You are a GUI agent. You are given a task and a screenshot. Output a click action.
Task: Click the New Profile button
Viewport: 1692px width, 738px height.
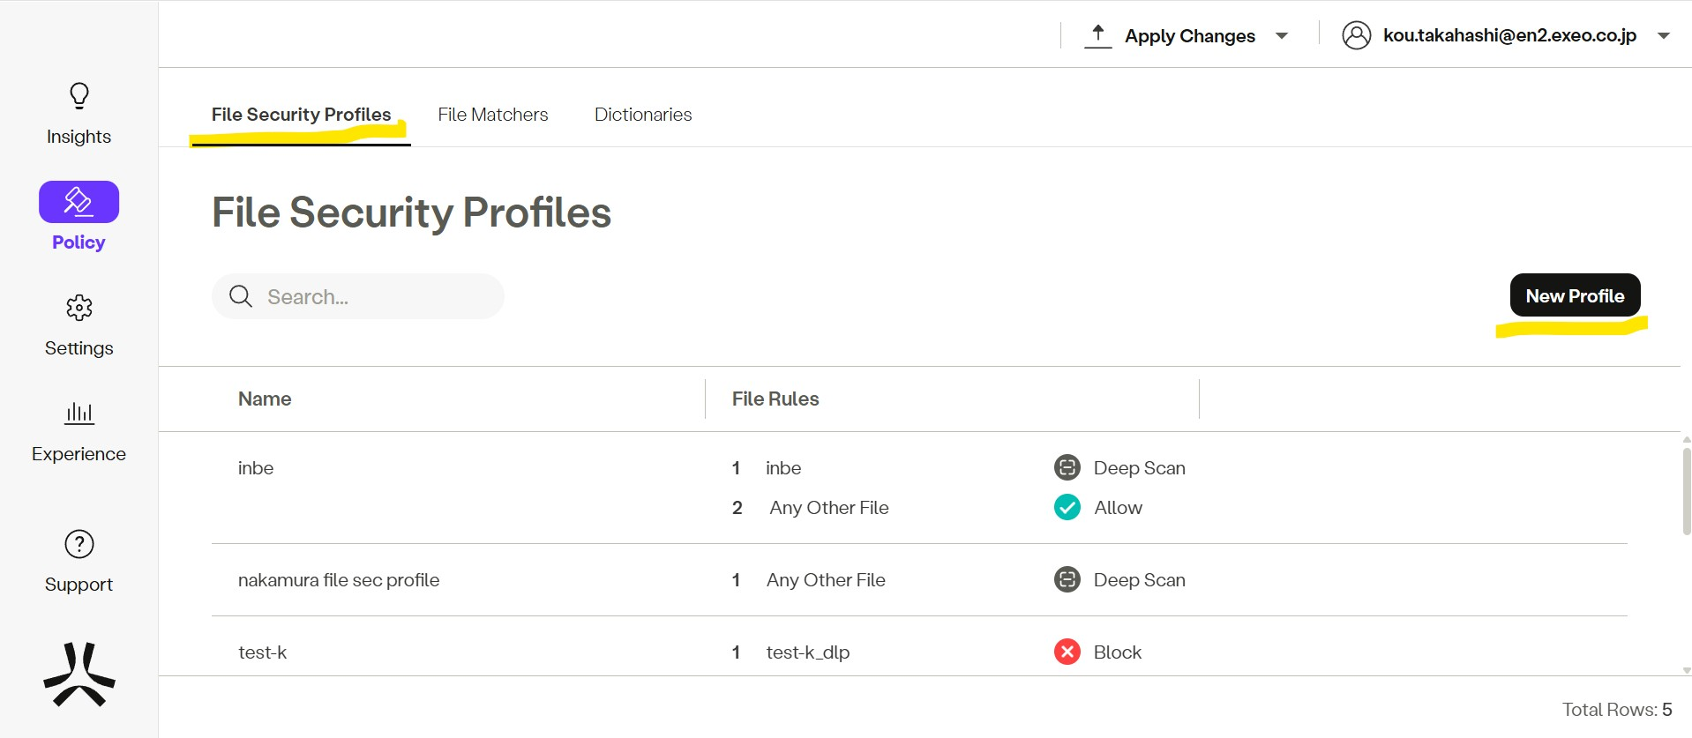(1574, 295)
